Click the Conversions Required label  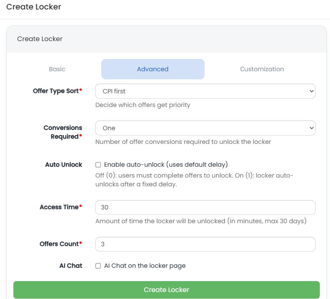(x=63, y=132)
